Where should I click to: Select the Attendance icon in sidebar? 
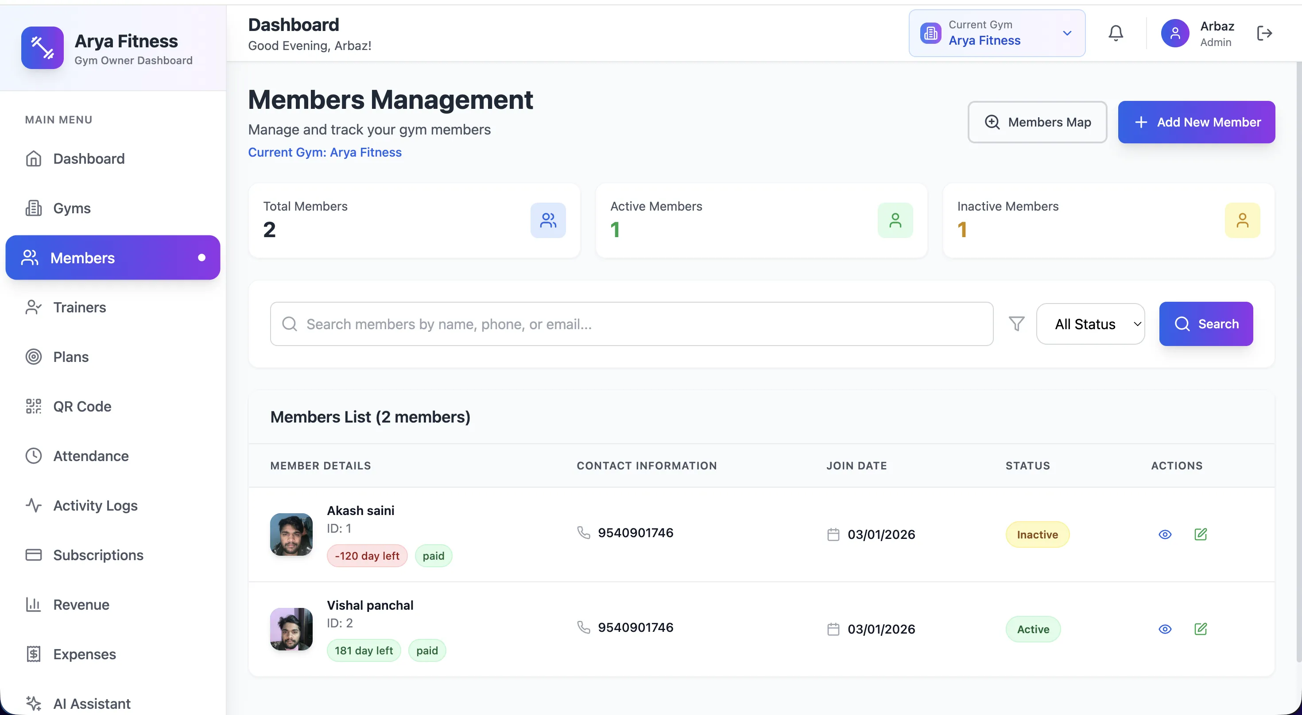33,455
